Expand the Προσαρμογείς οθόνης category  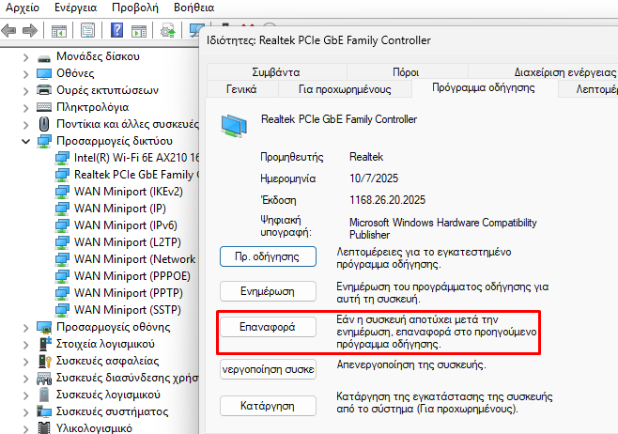point(25,328)
